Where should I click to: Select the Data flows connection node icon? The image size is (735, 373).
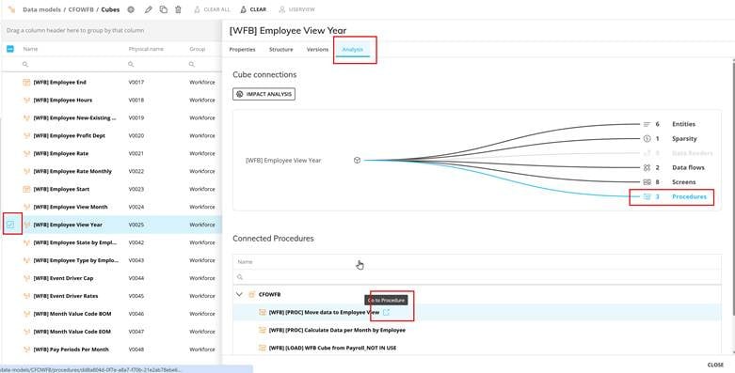click(647, 167)
